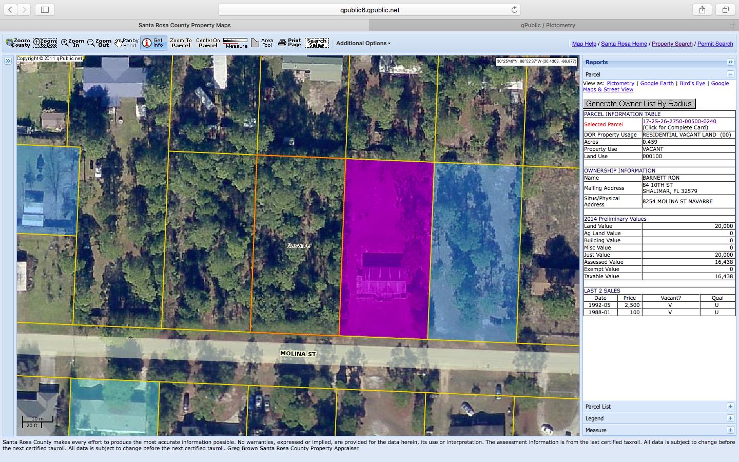Image resolution: width=739 pixels, height=462 pixels.
Task: Select the Zoom Out tool
Action: click(99, 43)
